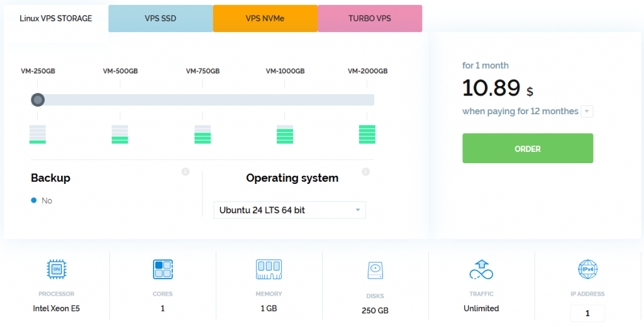This screenshot has height=327, width=644.
Task: Click the CORES label
Action: click(163, 294)
